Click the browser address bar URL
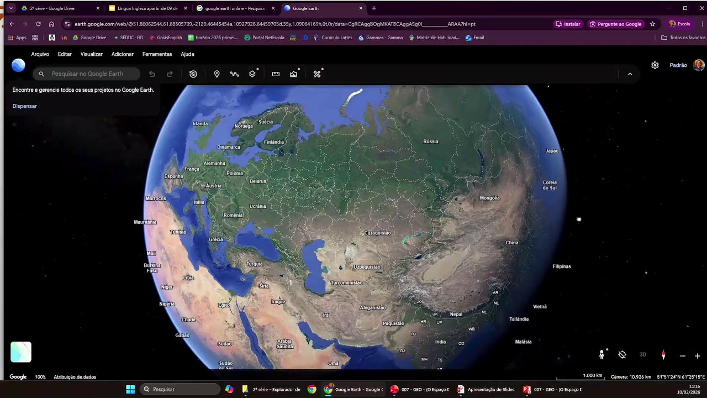 [x=275, y=24]
